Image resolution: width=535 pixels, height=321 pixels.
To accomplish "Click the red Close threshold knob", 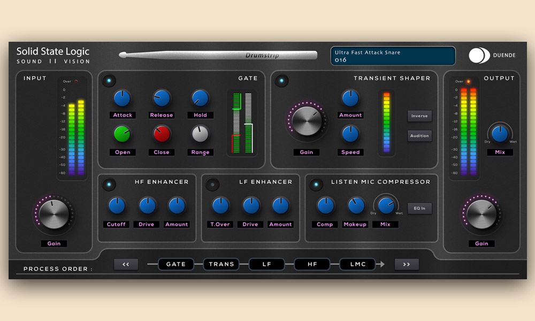I will [x=161, y=134].
